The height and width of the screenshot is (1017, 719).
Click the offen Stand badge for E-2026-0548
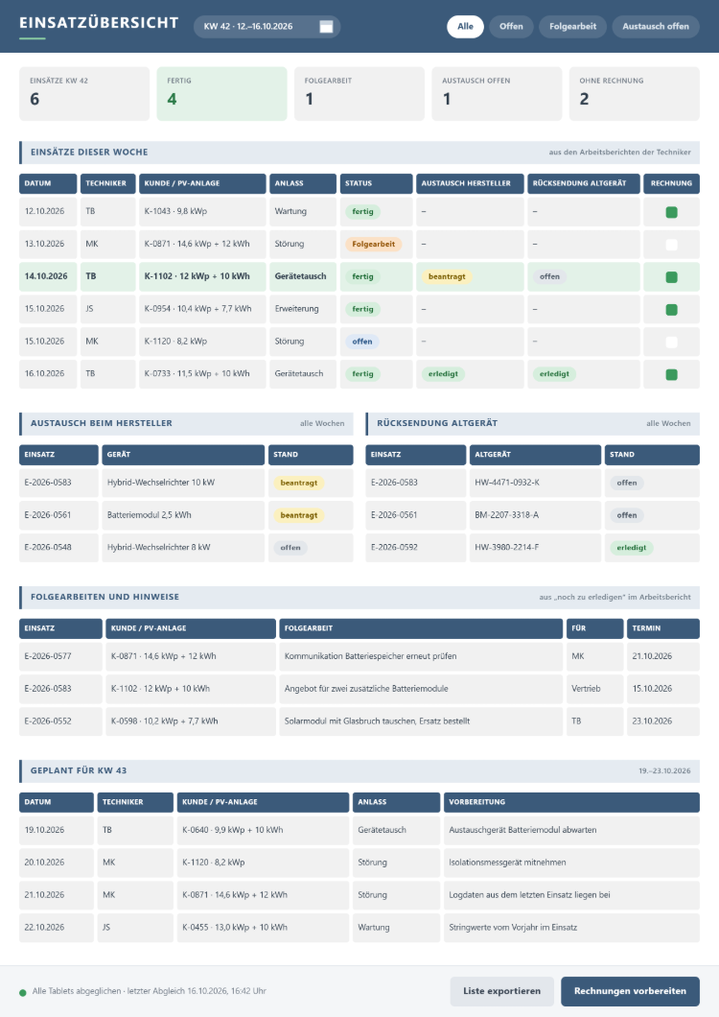(x=290, y=548)
